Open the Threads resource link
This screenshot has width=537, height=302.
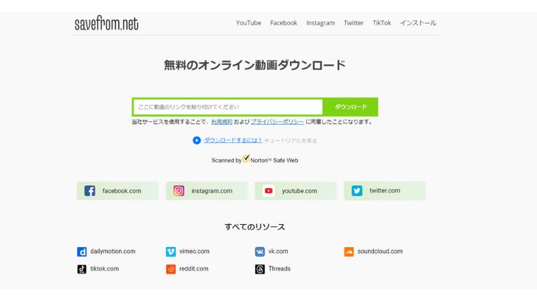(x=279, y=269)
